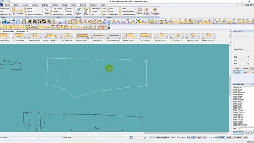Image resolution: width=254 pixels, height=143 pixels.
Task: Click the Dikdörtgen rectangle piece command
Action: tap(94, 8)
